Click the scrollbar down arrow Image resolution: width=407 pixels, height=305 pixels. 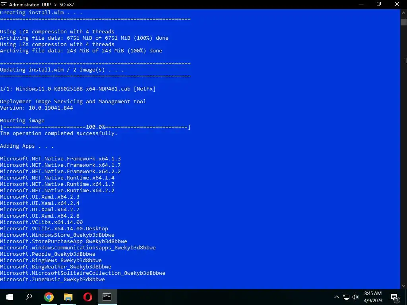(403, 286)
